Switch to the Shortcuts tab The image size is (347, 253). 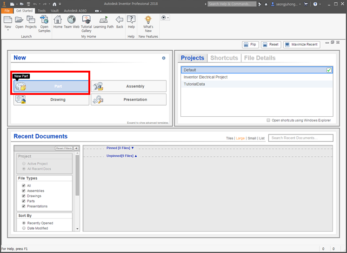(224, 58)
